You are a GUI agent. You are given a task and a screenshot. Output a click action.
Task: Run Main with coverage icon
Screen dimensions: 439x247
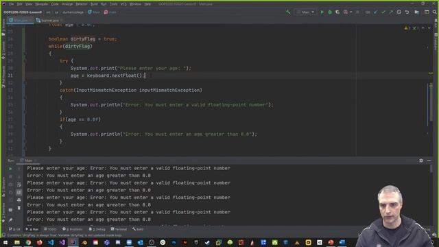tap(337, 12)
